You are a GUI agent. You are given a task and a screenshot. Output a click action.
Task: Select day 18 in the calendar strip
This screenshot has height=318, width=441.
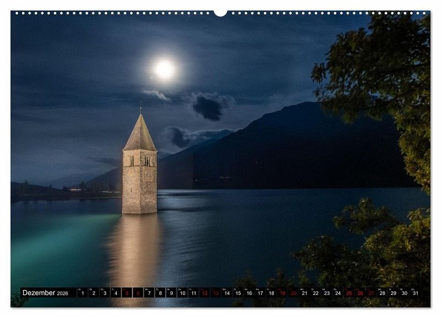pyautogui.click(x=271, y=293)
